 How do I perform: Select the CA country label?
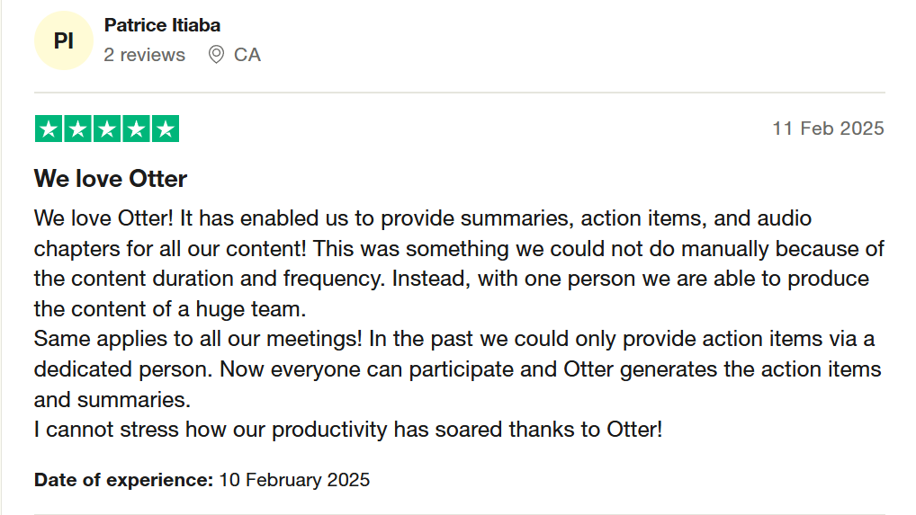tap(247, 55)
